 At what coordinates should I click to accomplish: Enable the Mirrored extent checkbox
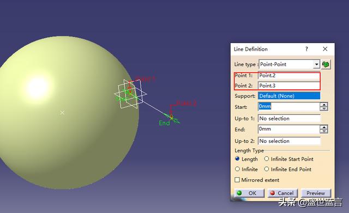tap(237, 180)
